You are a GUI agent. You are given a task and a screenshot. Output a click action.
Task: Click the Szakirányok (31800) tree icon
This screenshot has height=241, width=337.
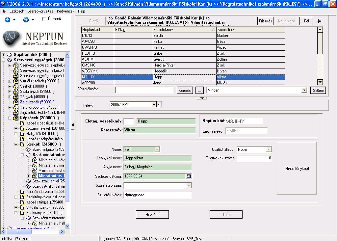16,92
